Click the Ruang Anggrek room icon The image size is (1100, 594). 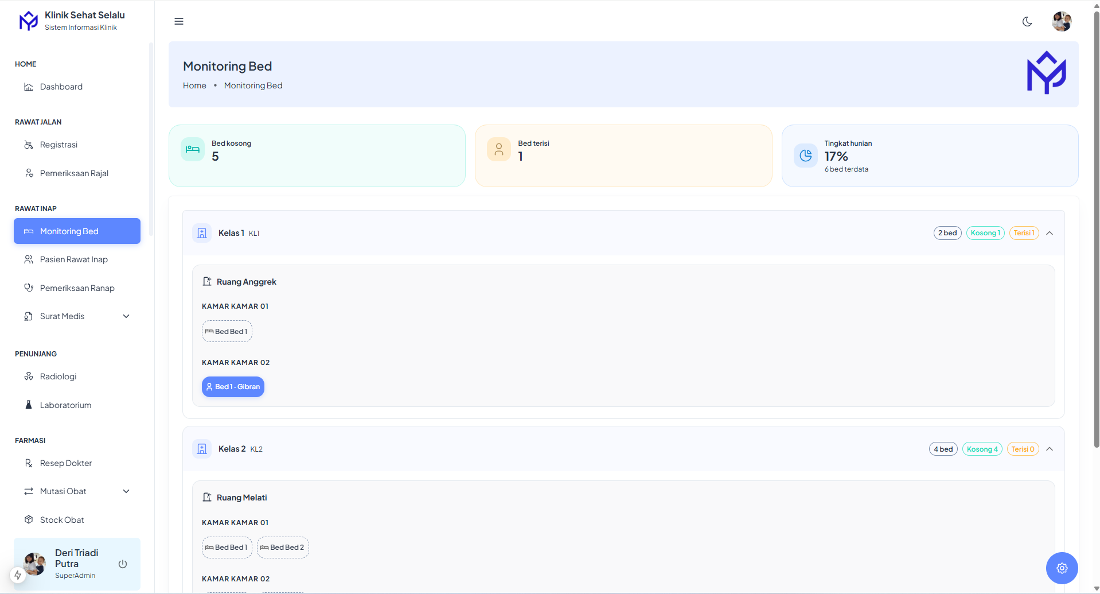point(207,281)
